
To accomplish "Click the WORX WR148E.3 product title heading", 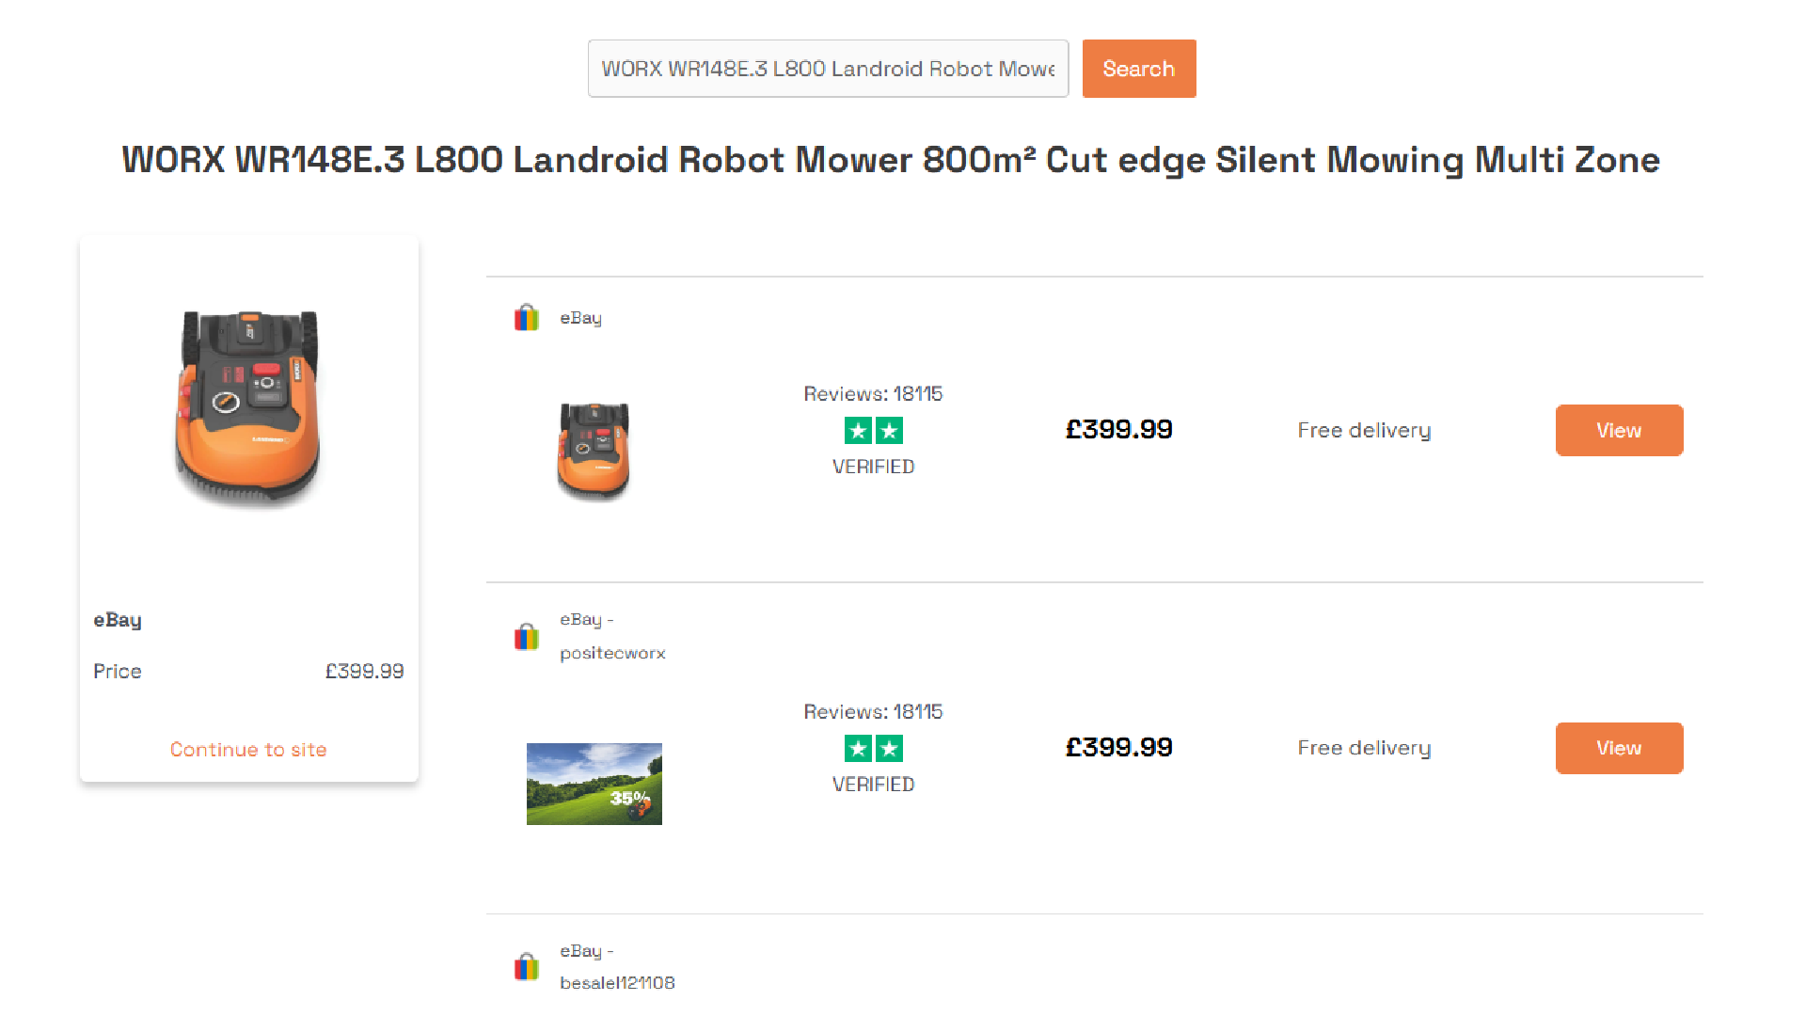I will [891, 160].
